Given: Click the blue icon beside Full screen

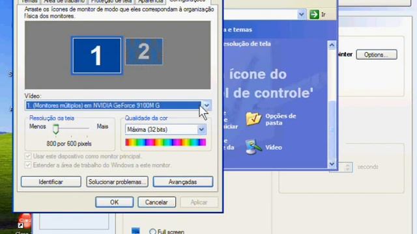Looking at the screenshot, I should [136, 231].
